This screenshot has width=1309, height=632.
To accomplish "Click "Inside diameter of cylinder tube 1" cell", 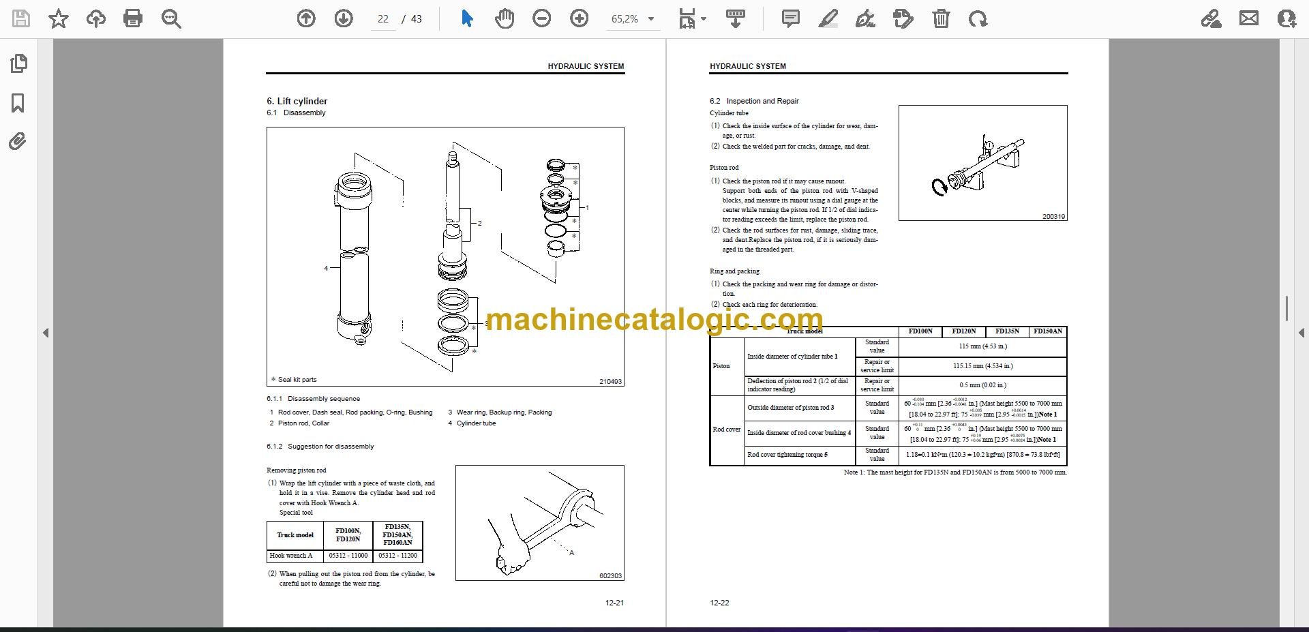I will 800,357.
